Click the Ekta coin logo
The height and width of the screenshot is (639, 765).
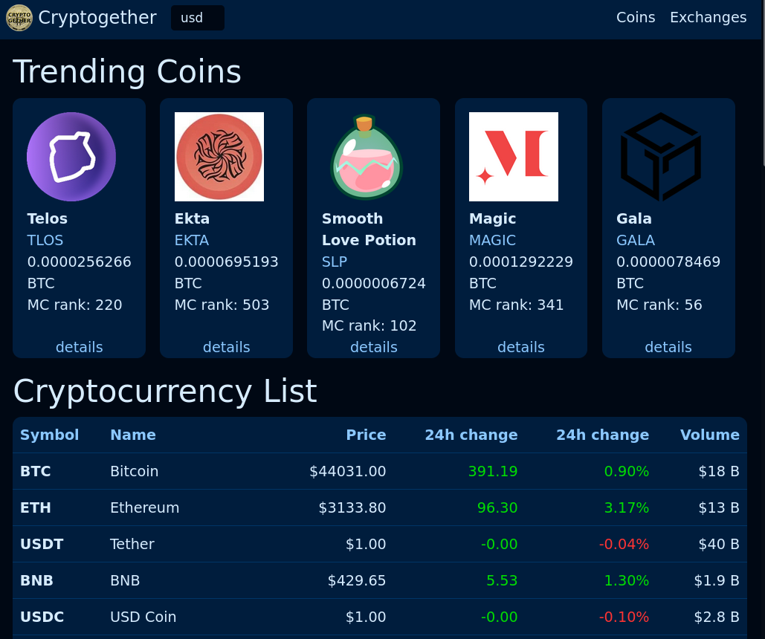(219, 157)
